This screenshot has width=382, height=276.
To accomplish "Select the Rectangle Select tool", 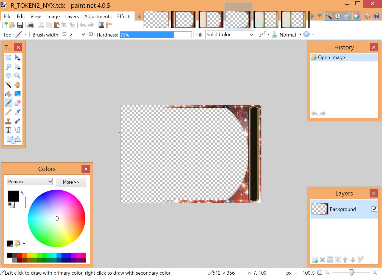I will [x=9, y=58].
